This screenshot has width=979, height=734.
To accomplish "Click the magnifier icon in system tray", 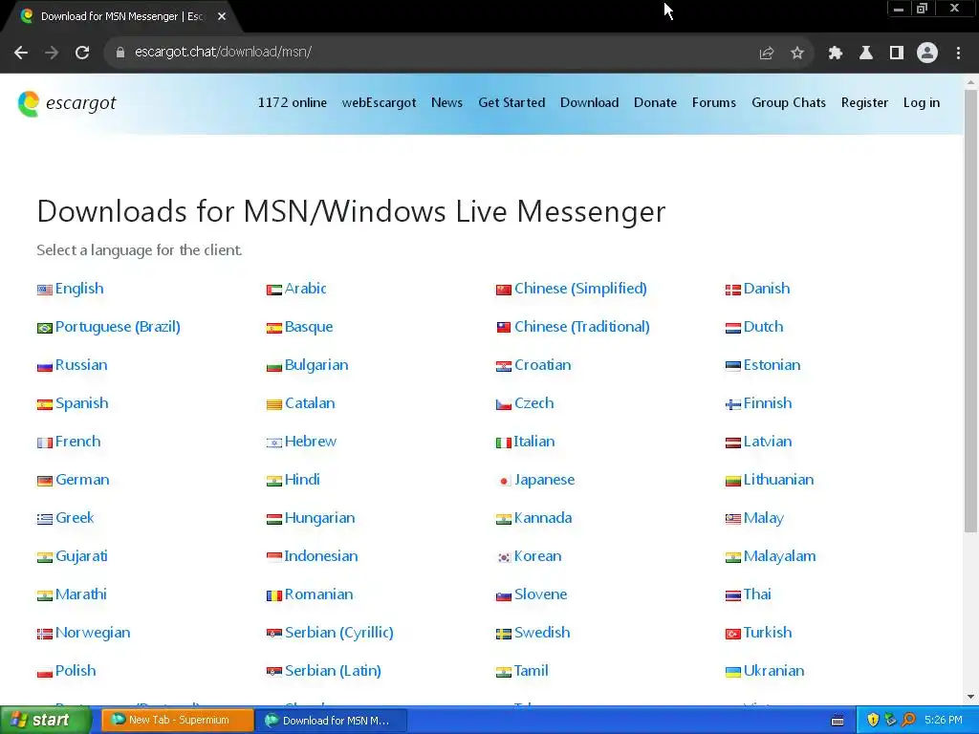I will coord(909,721).
